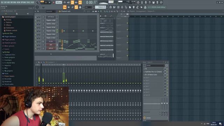224x126 pixels.
Task: Open the Windows notification center icon
Action: tap(220, 124)
